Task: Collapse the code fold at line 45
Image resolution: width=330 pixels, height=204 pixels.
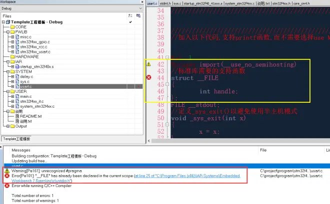Action: coord(167,84)
